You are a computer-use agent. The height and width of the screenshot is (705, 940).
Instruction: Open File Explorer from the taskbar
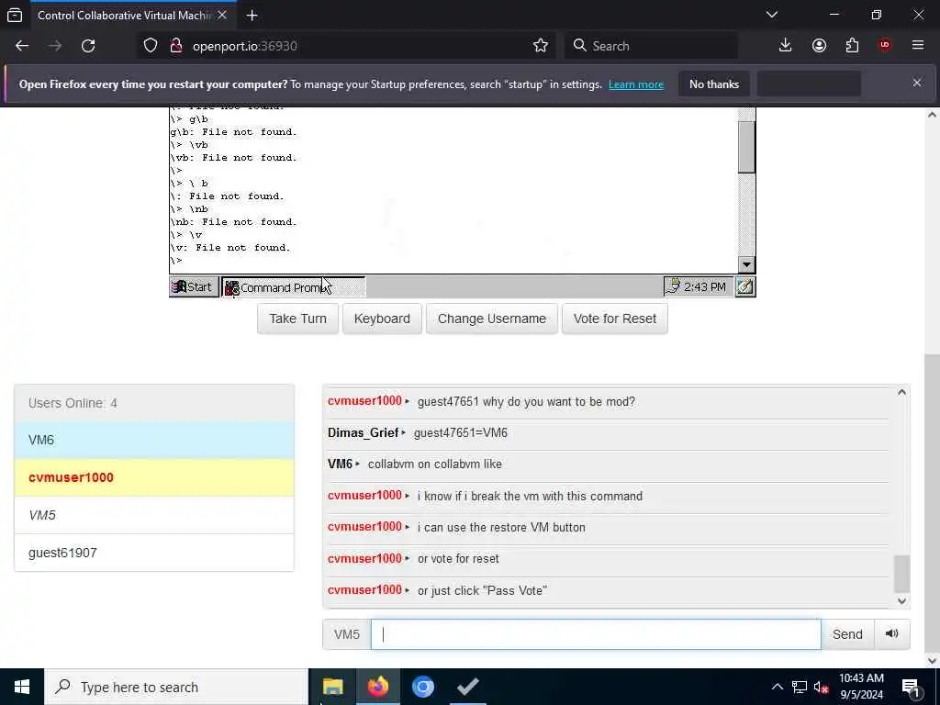click(x=332, y=687)
